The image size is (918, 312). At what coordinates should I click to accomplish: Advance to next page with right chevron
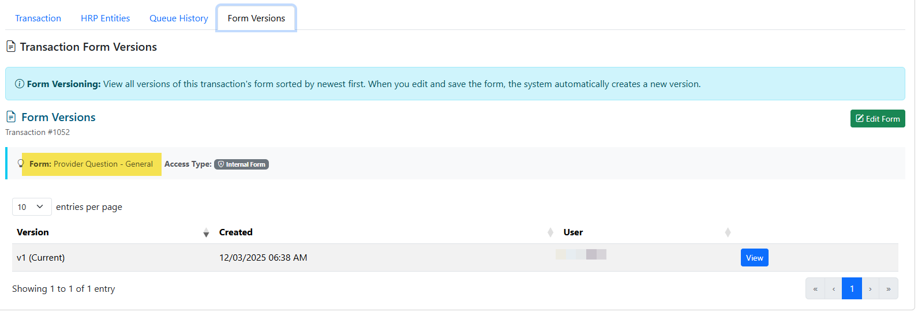pos(870,289)
